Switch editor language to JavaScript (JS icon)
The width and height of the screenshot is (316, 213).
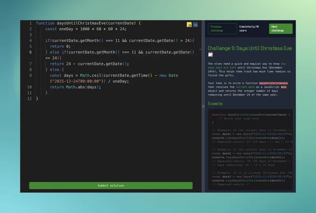point(189,25)
